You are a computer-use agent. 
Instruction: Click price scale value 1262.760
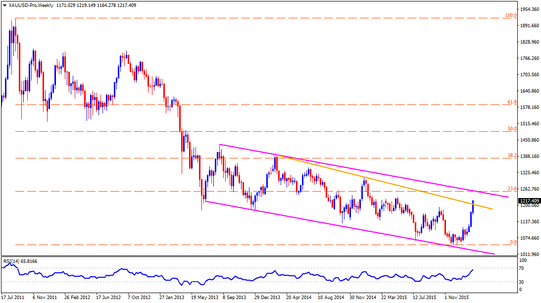click(x=529, y=189)
